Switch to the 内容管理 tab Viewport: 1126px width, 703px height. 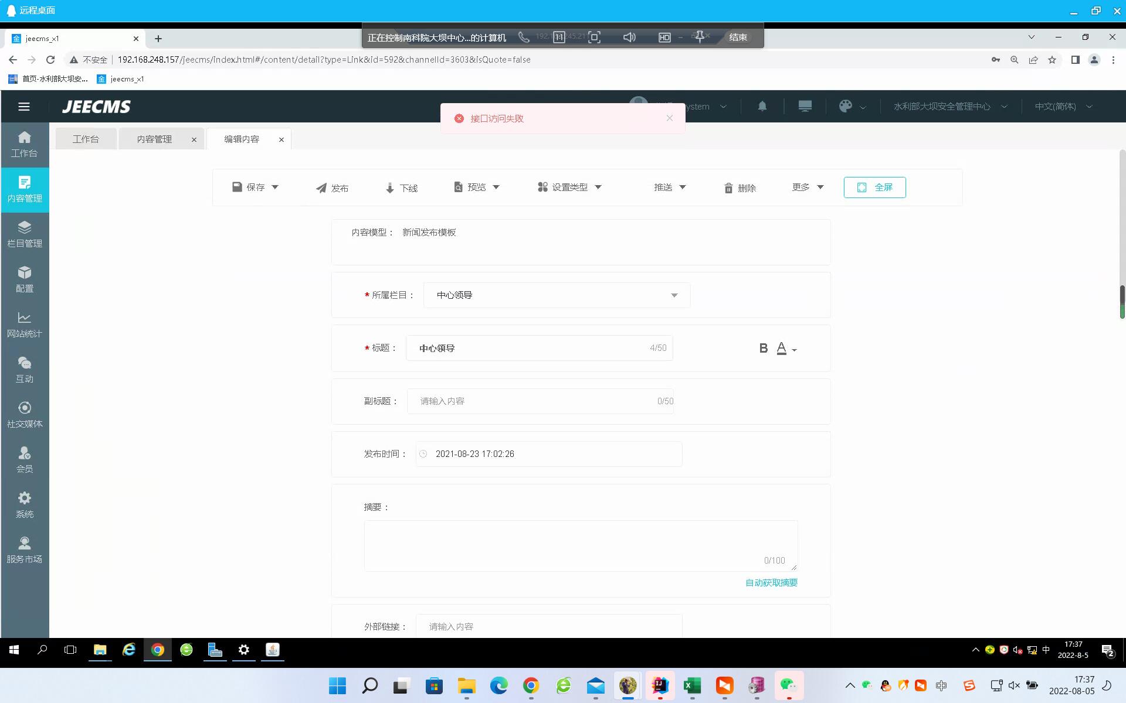[154, 139]
